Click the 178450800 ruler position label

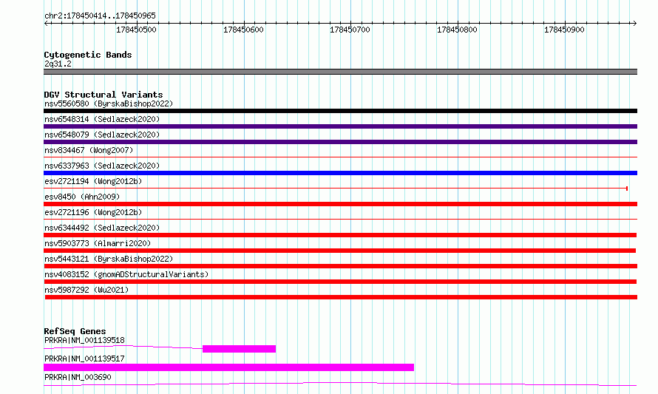tap(457, 30)
